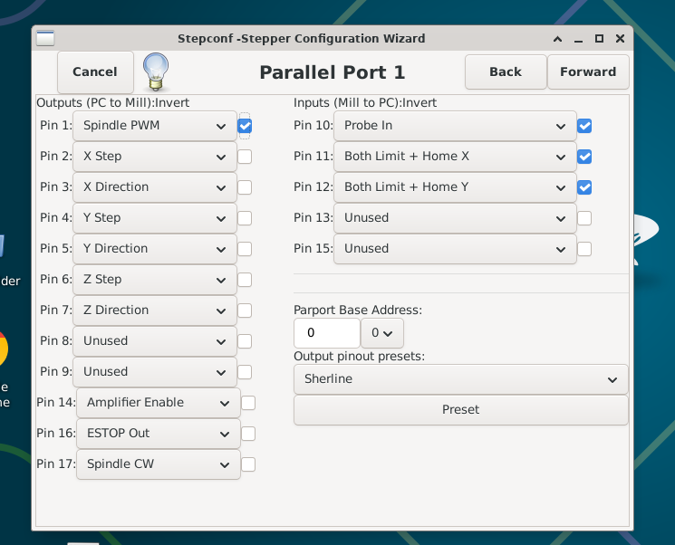Uncheck the Pin 1 invert checkbox
The height and width of the screenshot is (545, 675).
pos(245,126)
